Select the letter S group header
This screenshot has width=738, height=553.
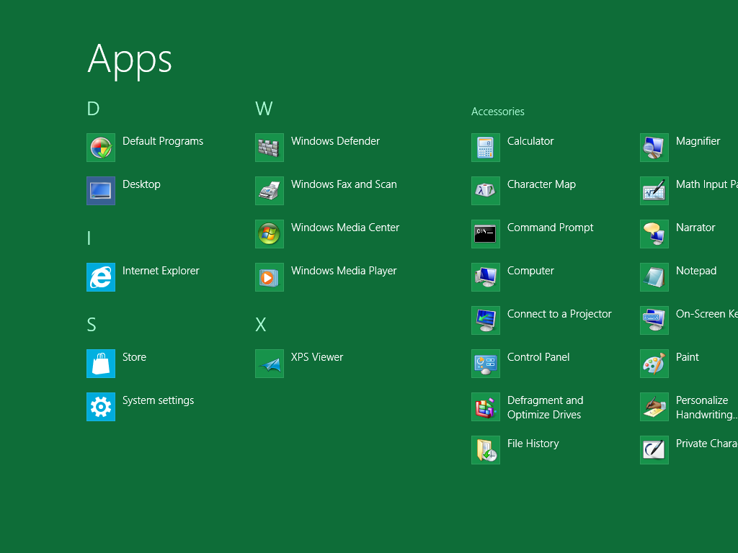[x=92, y=325]
